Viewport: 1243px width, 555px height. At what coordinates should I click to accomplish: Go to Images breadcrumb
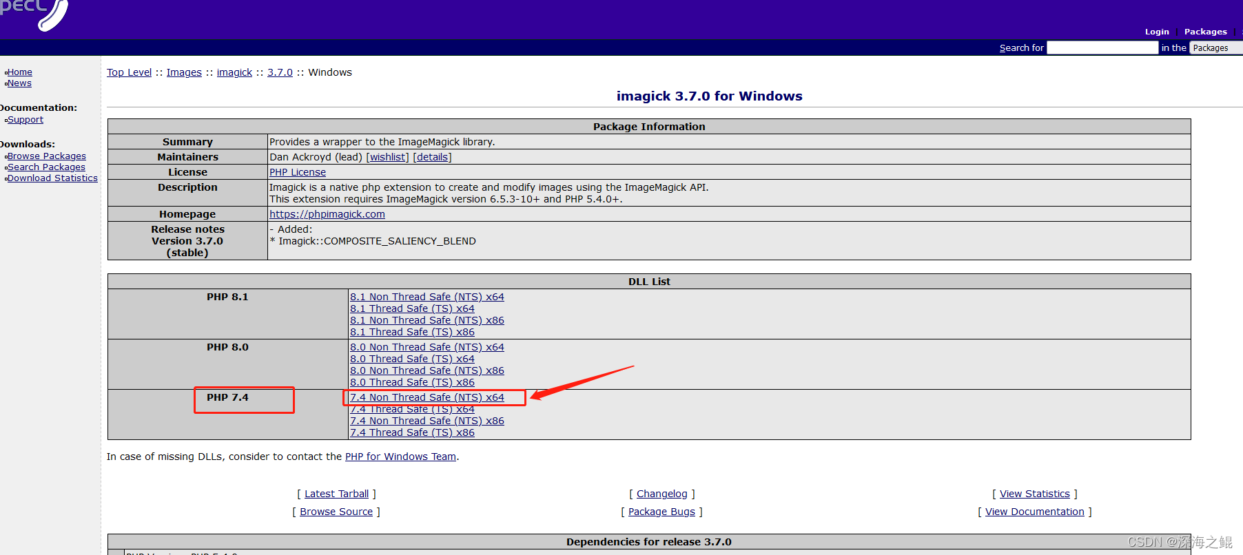tap(184, 72)
